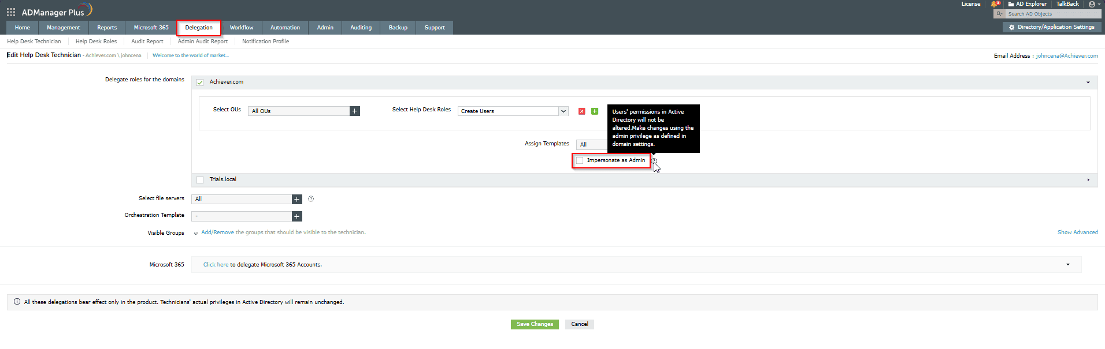Click the red remove role icon
This screenshot has width=1105, height=349.
(x=581, y=111)
